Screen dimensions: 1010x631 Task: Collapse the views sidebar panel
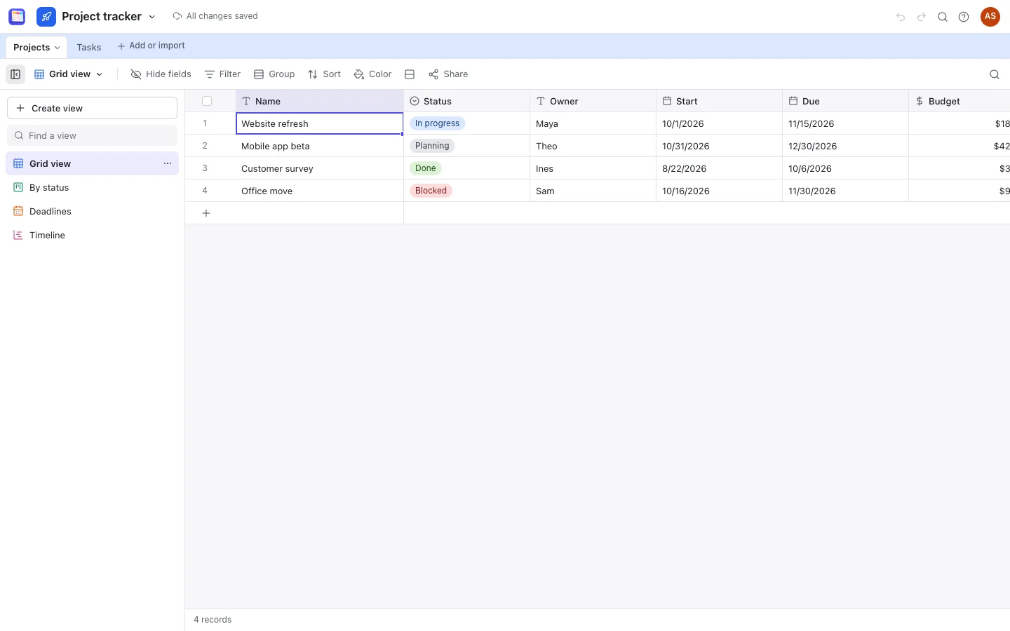click(15, 74)
